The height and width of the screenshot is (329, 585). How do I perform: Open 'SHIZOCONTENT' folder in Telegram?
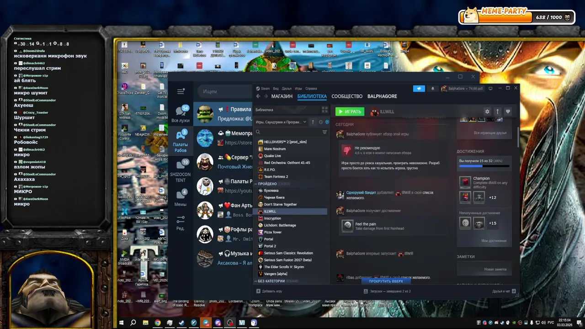181,170
